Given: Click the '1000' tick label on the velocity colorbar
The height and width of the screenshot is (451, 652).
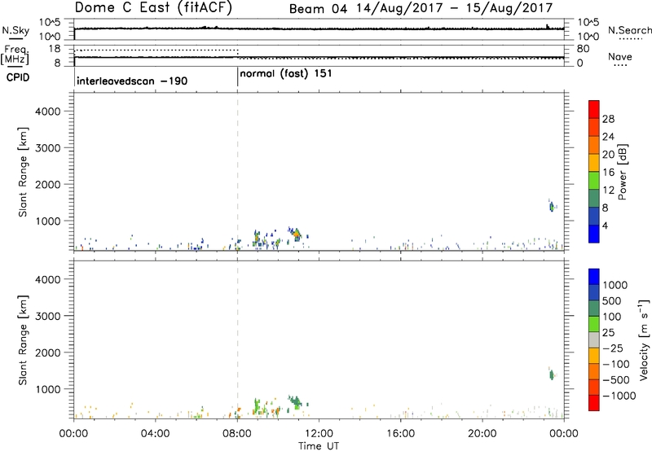Looking at the screenshot, I should point(615,285).
